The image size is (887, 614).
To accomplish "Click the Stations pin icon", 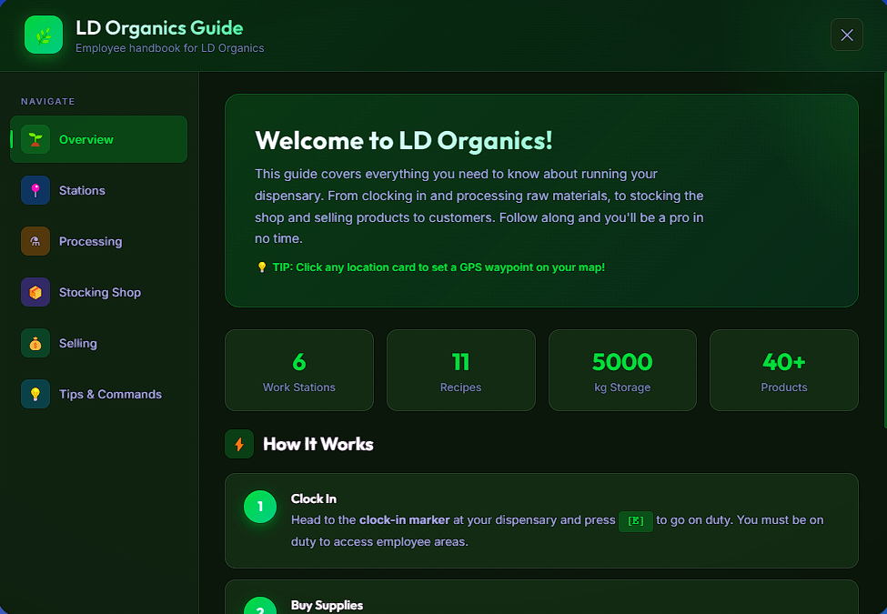I will pos(35,190).
